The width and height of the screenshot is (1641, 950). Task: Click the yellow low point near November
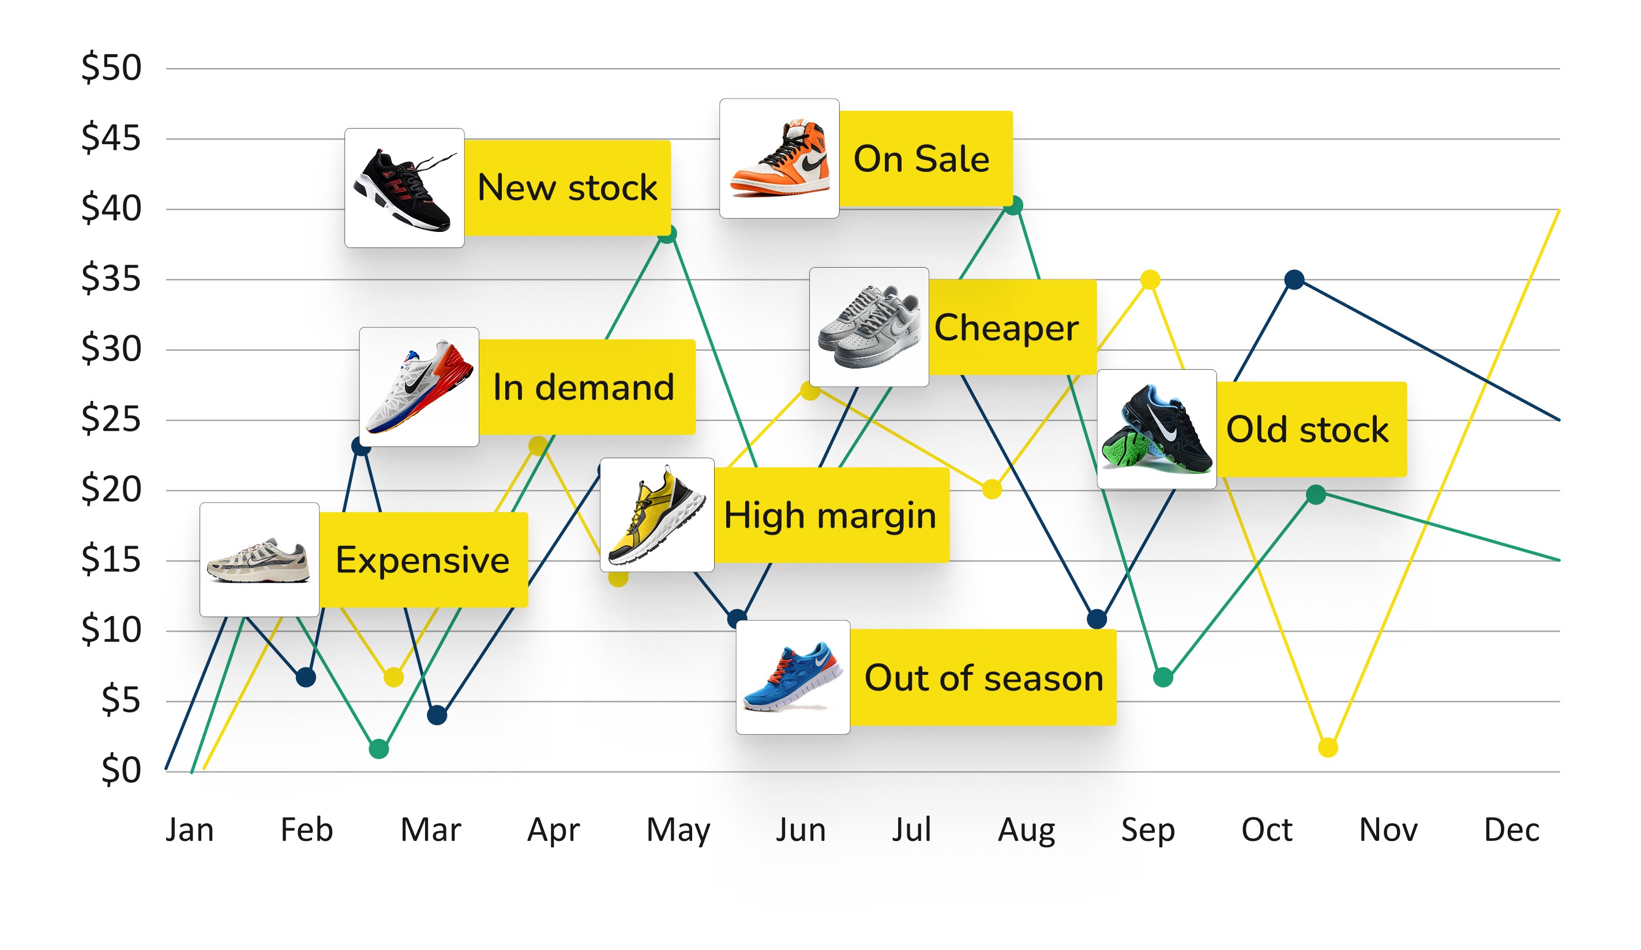coord(1328,748)
